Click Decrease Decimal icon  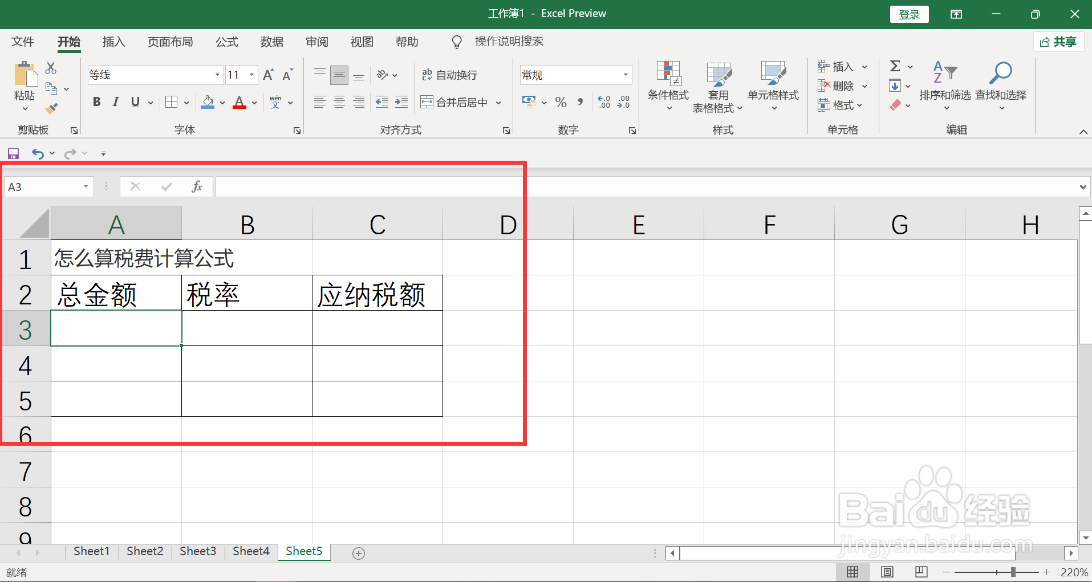[x=623, y=102]
